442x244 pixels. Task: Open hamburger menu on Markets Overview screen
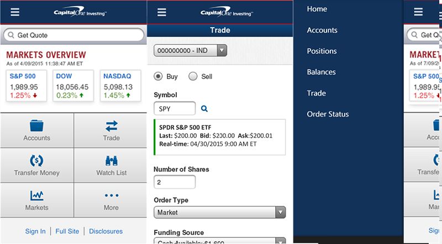point(15,12)
